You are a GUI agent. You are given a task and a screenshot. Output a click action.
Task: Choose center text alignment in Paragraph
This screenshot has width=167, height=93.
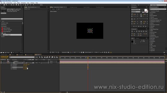(134, 32)
